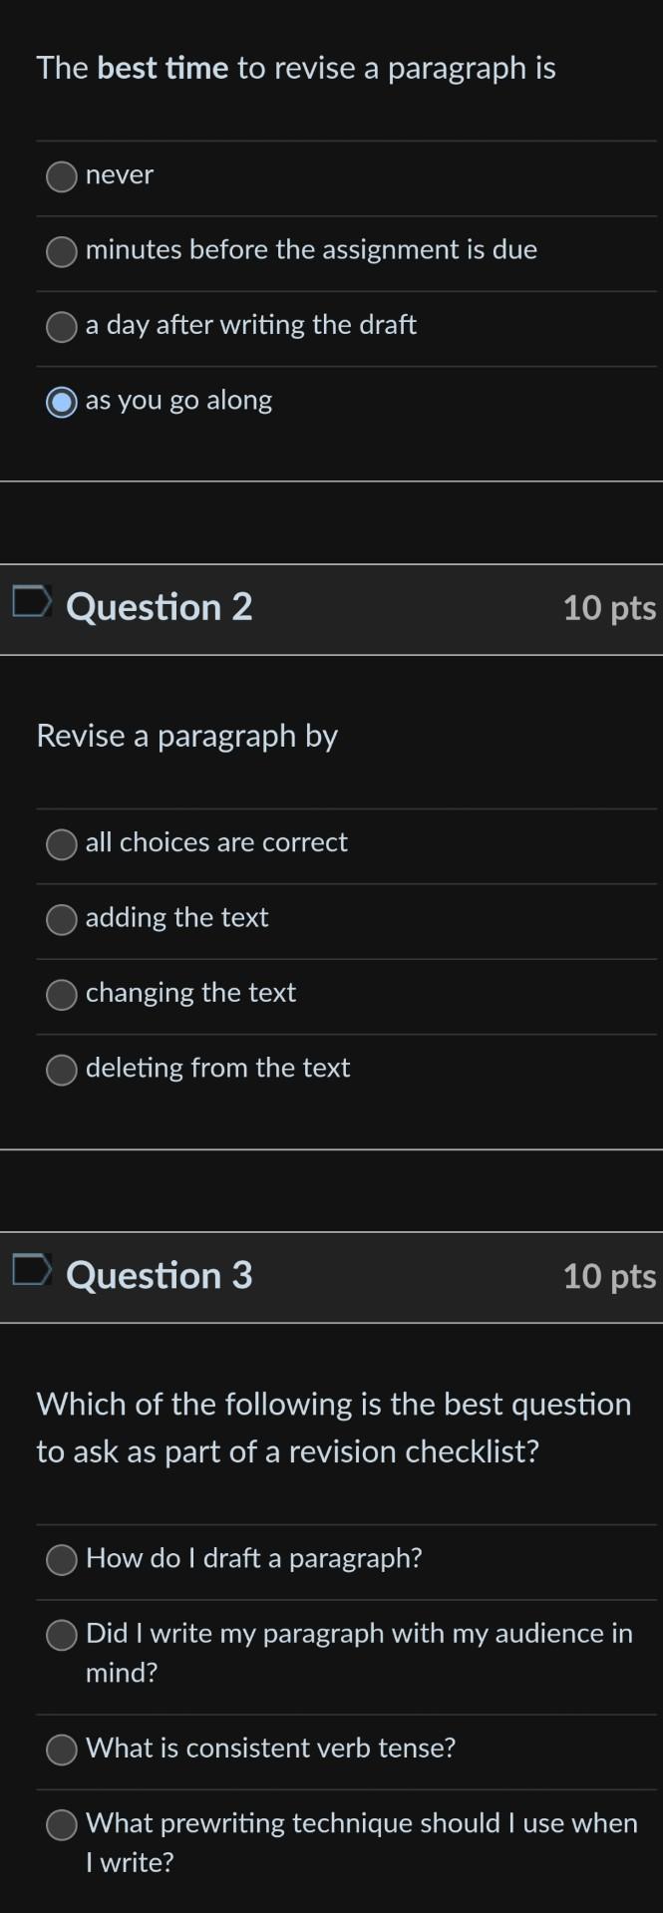Click the 'Revise a paragraph by' prompt text
This screenshot has width=663, height=1913.
click(x=187, y=736)
